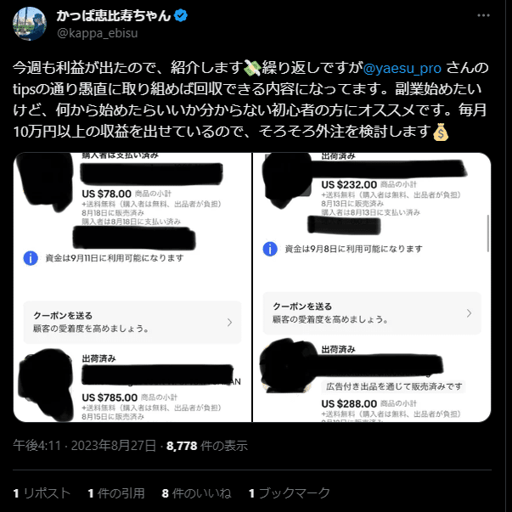
Task: Click the money bag emoji in tweet
Action: pos(441,132)
